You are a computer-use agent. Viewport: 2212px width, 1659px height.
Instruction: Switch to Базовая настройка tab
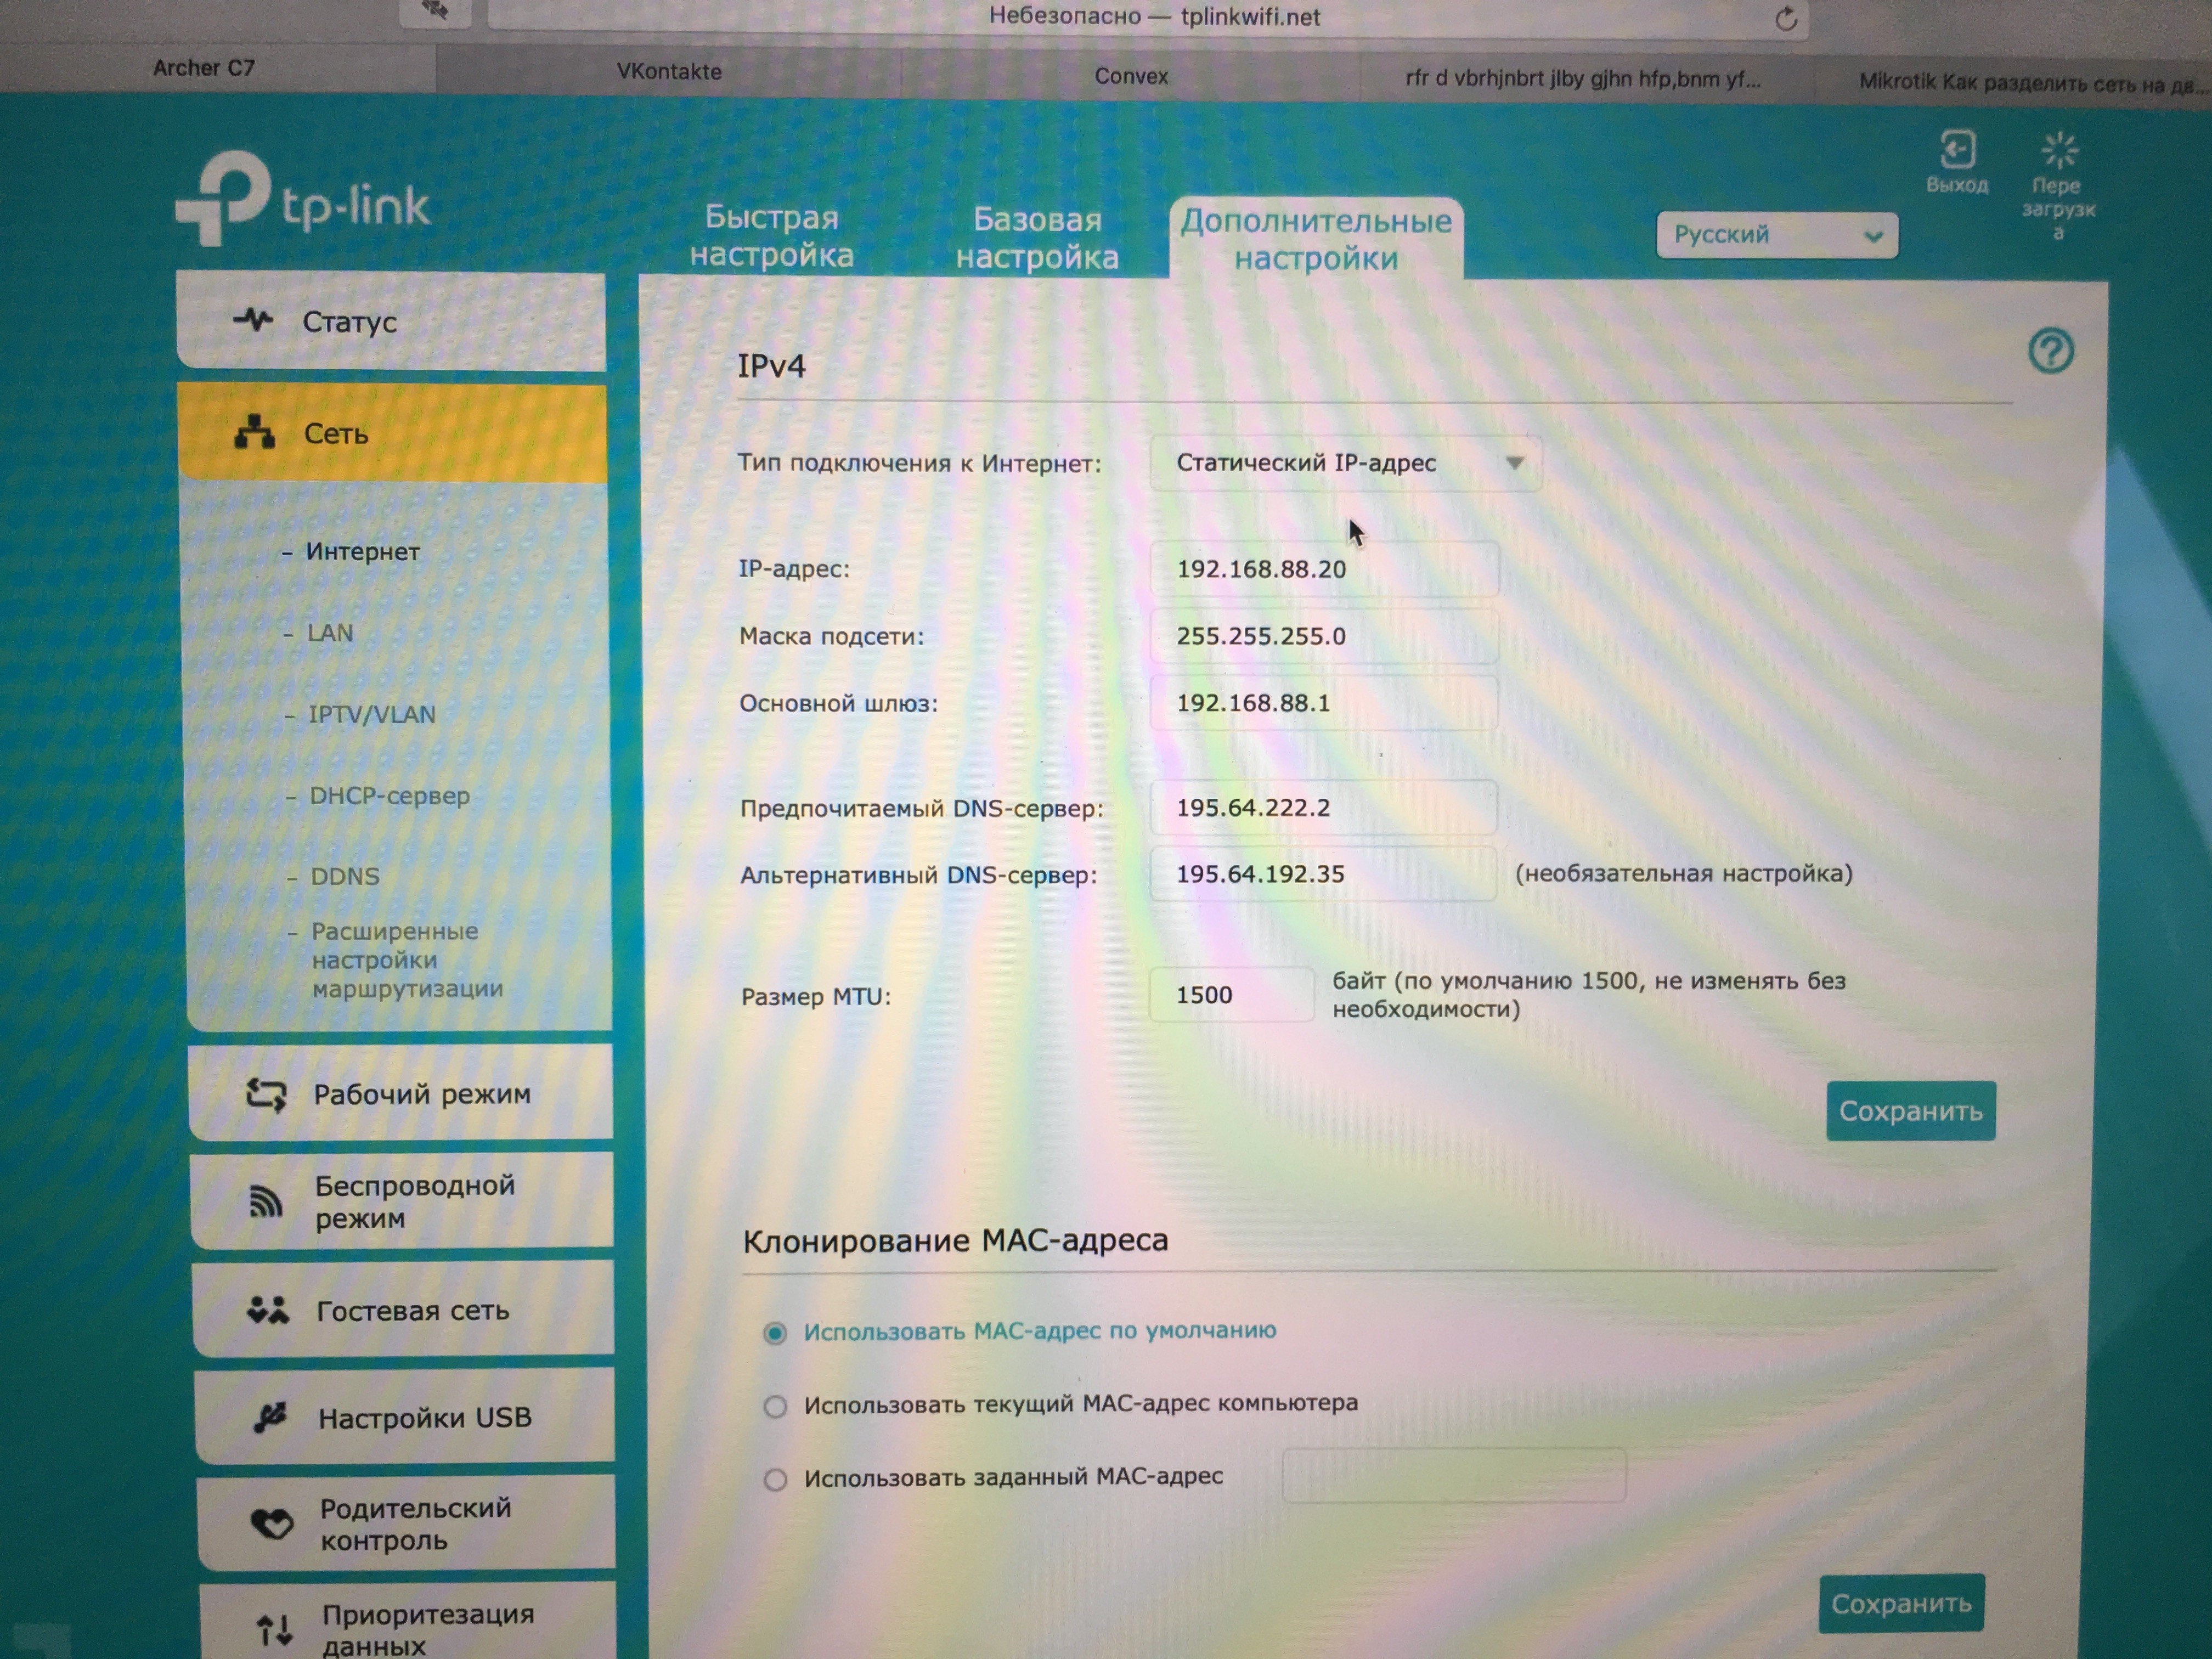pos(1037,238)
